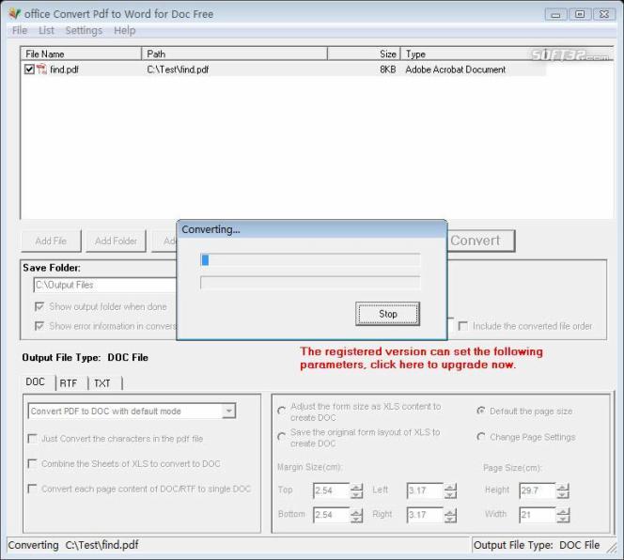Click the Save Folder path field
624x560 pixels.
pyautogui.click(x=105, y=285)
